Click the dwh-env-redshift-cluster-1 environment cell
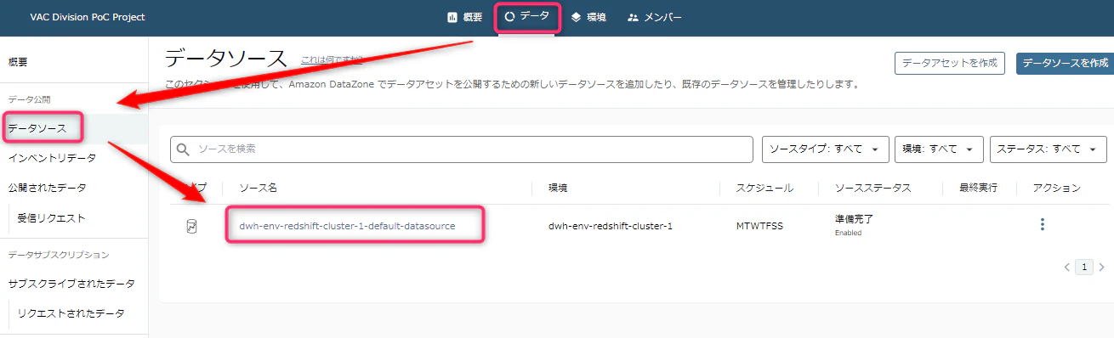The image size is (1114, 338). [611, 226]
